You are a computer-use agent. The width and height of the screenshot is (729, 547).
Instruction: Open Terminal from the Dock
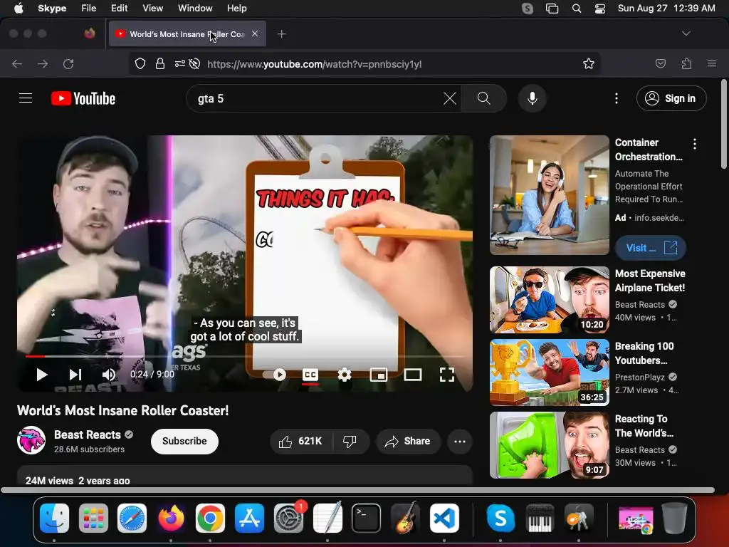pos(367,519)
